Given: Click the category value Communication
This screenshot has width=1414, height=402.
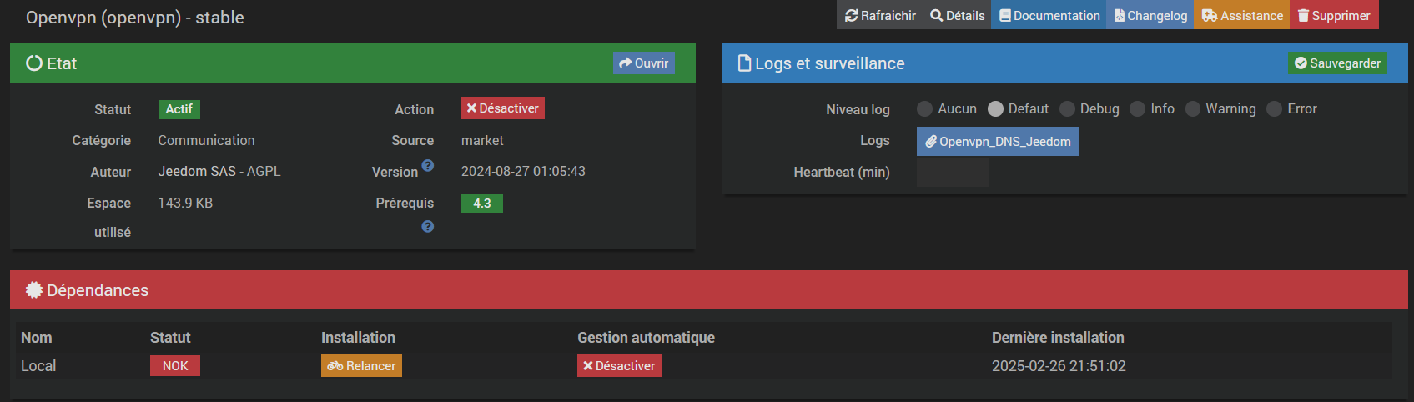Looking at the screenshot, I should [206, 140].
